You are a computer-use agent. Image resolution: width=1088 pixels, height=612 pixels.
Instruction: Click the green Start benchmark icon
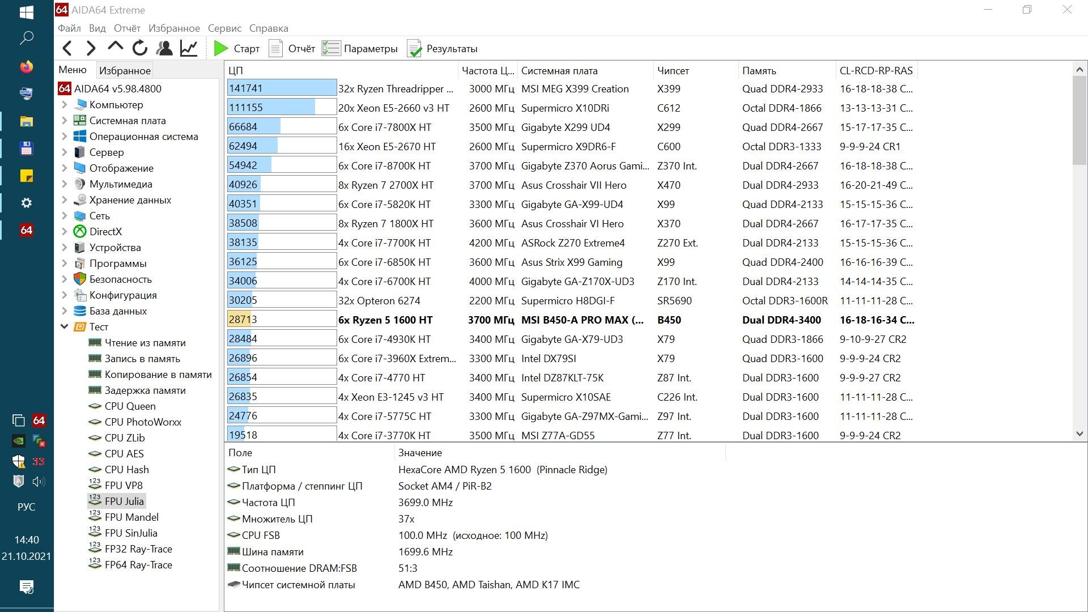221,49
